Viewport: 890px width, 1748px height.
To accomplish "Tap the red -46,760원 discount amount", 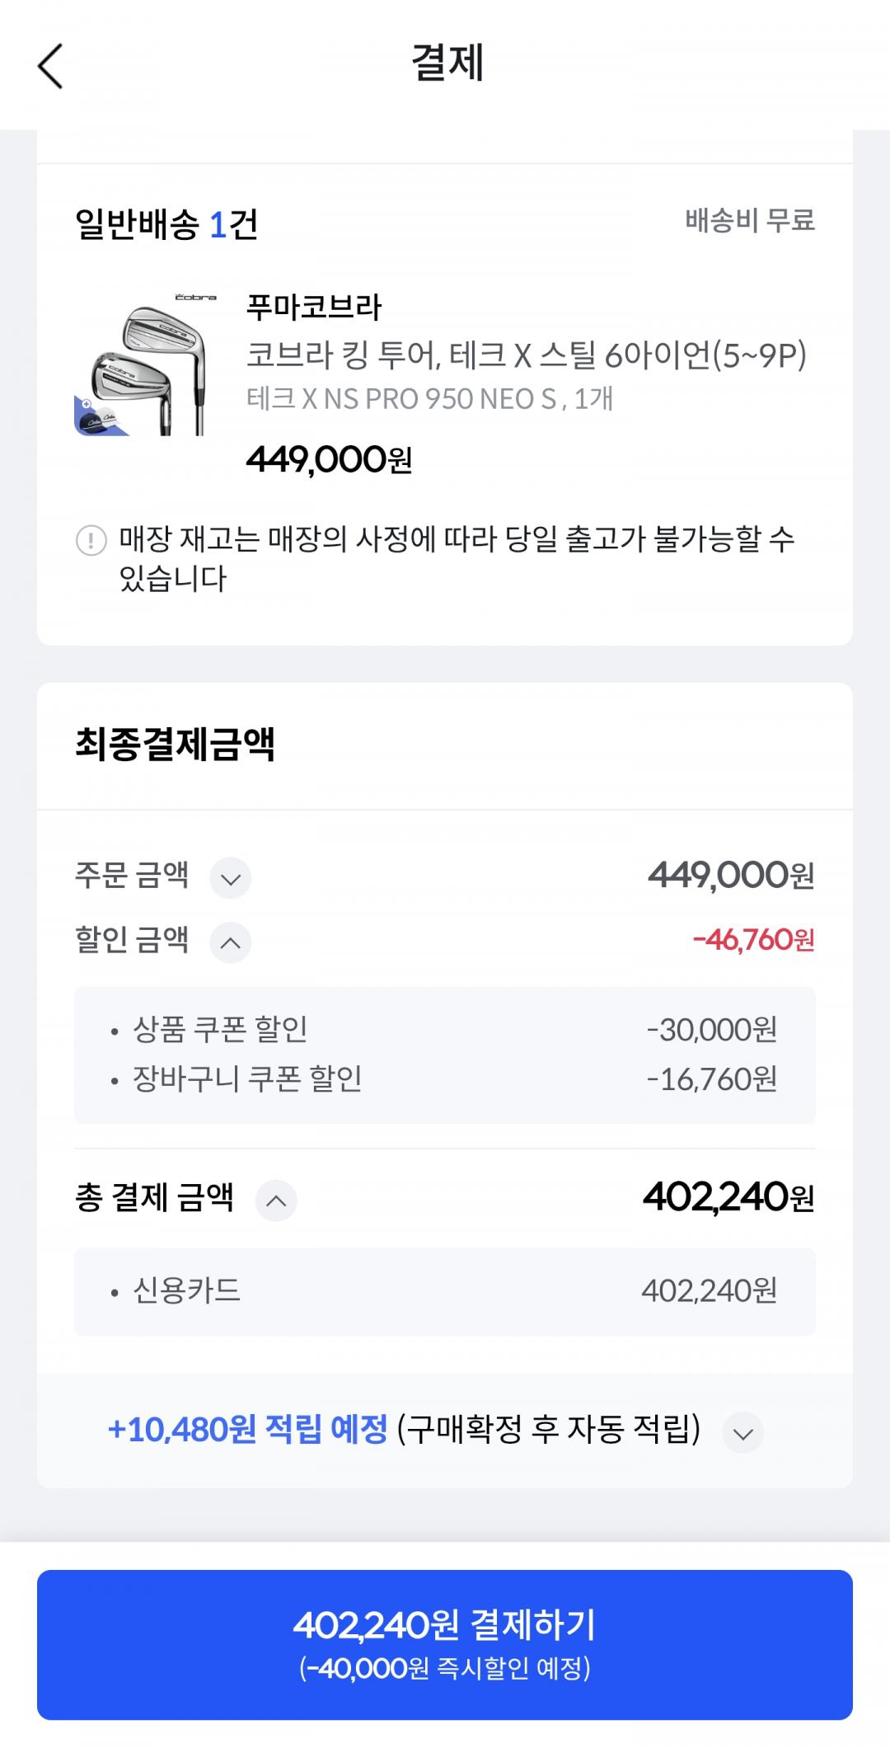I will (x=753, y=940).
